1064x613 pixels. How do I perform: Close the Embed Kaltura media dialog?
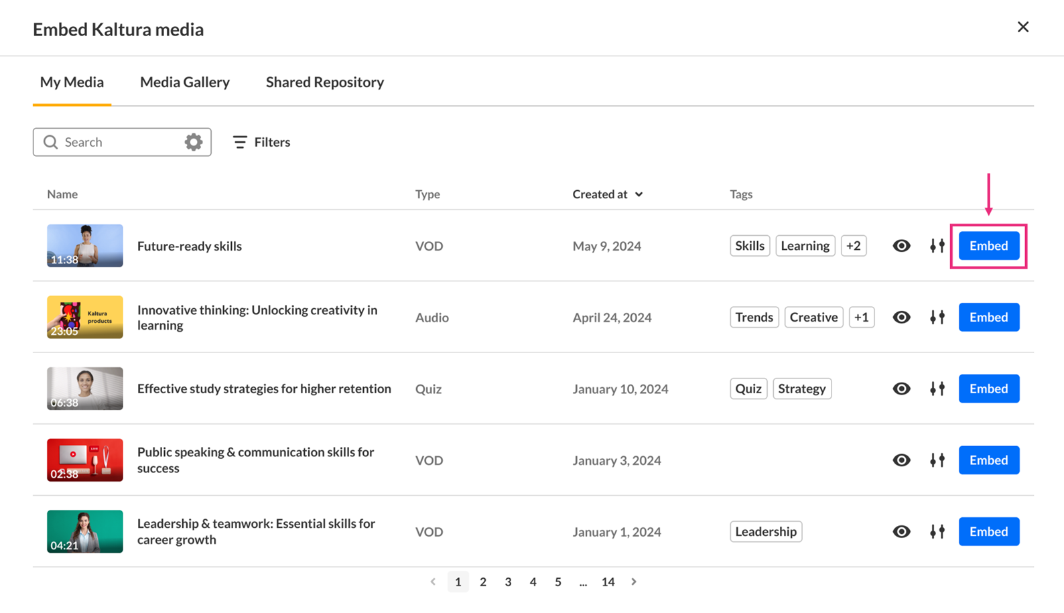[1022, 27]
